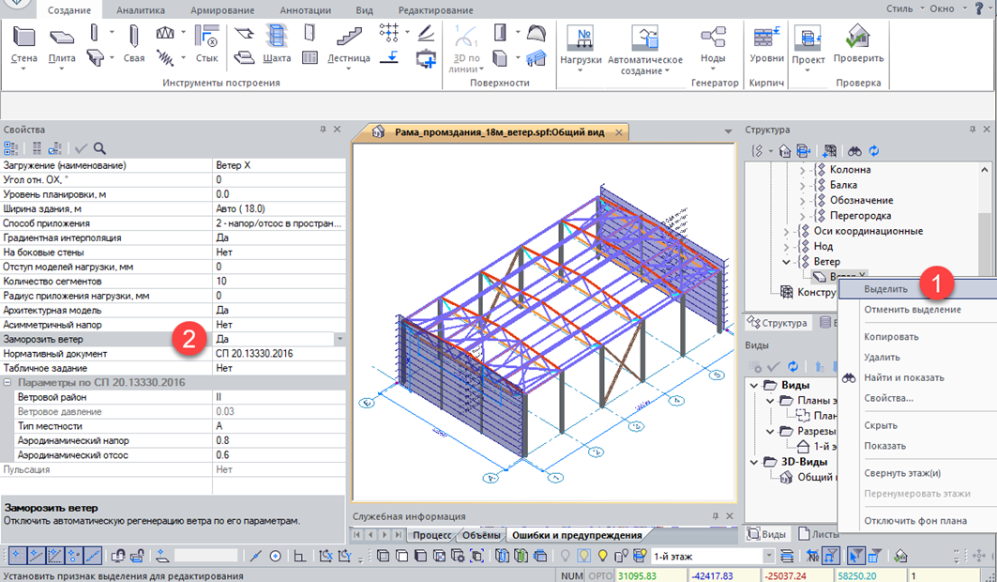Click the empty input field in bottom toolbar

pos(204,556)
